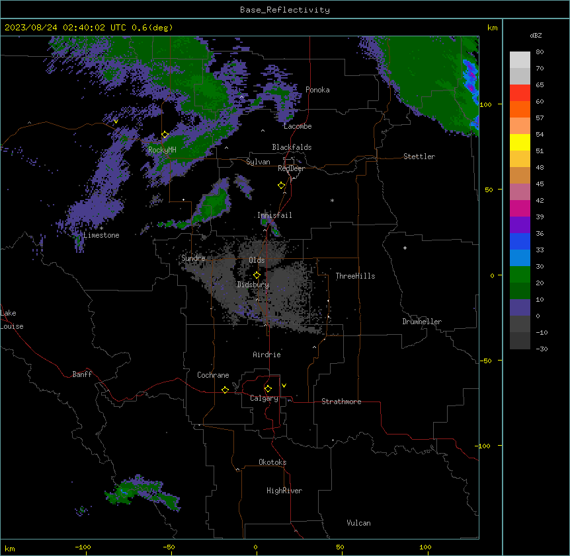The height and width of the screenshot is (556, 570).
Task: Click the 80 value on dBZ legend
Action: point(540,52)
